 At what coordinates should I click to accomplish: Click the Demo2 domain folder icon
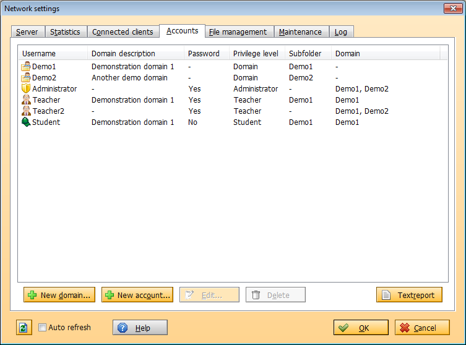coord(26,78)
